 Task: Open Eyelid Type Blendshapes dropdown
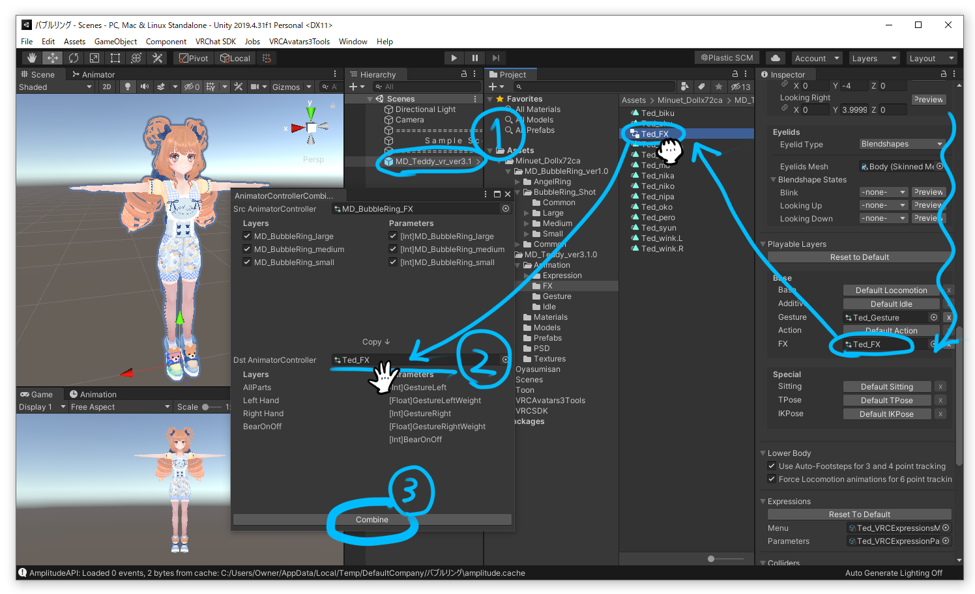[902, 144]
